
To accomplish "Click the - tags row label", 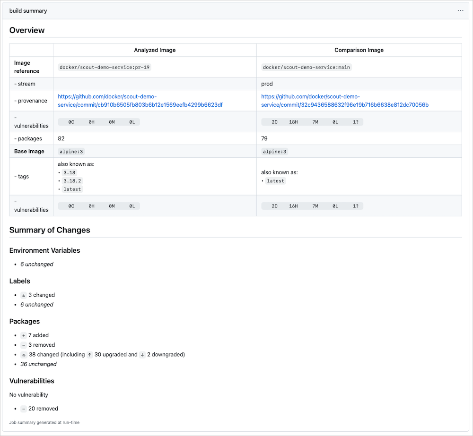I will pos(21,176).
